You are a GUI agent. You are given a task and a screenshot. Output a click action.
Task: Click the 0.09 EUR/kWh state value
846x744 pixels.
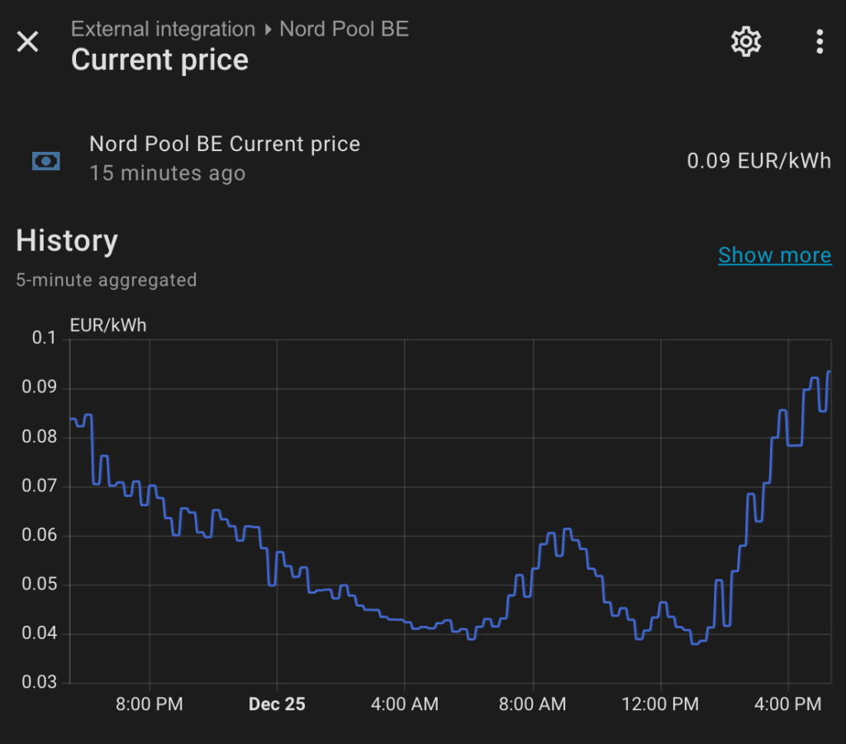pos(758,160)
